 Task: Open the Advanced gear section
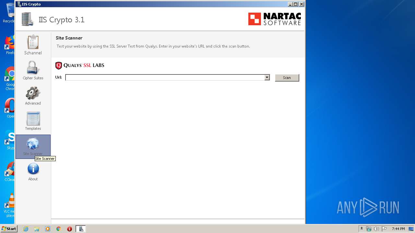click(33, 95)
